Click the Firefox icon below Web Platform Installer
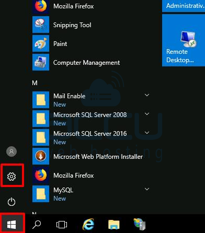 point(41,175)
